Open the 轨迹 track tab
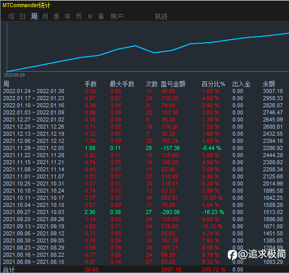The height and width of the screenshot is (273, 289). (x=161, y=16)
